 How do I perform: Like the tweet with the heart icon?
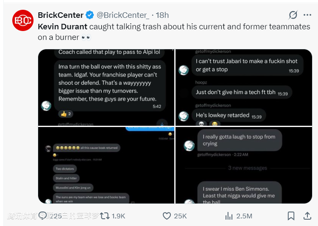pos(167,216)
